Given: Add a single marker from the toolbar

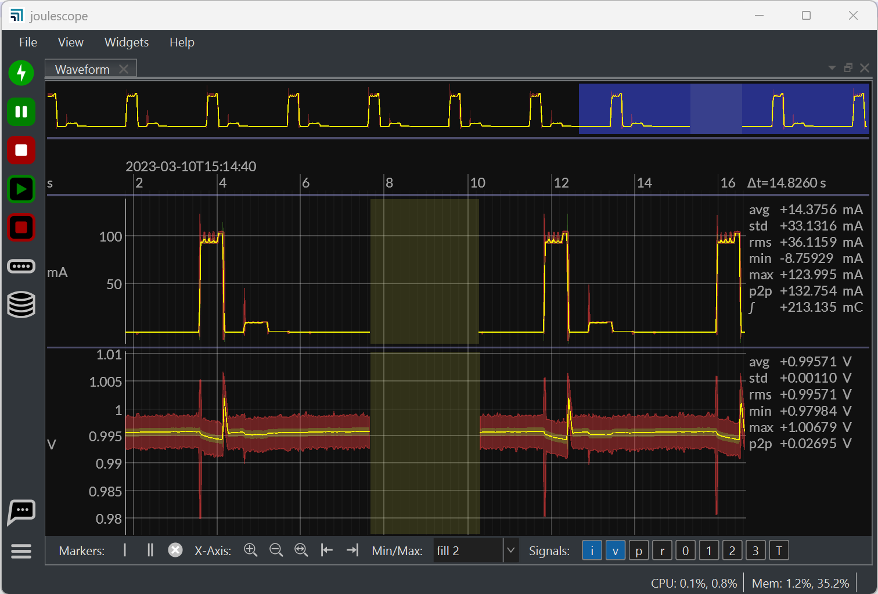Looking at the screenshot, I should (x=124, y=550).
